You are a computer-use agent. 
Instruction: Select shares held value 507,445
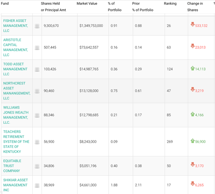[50, 47]
